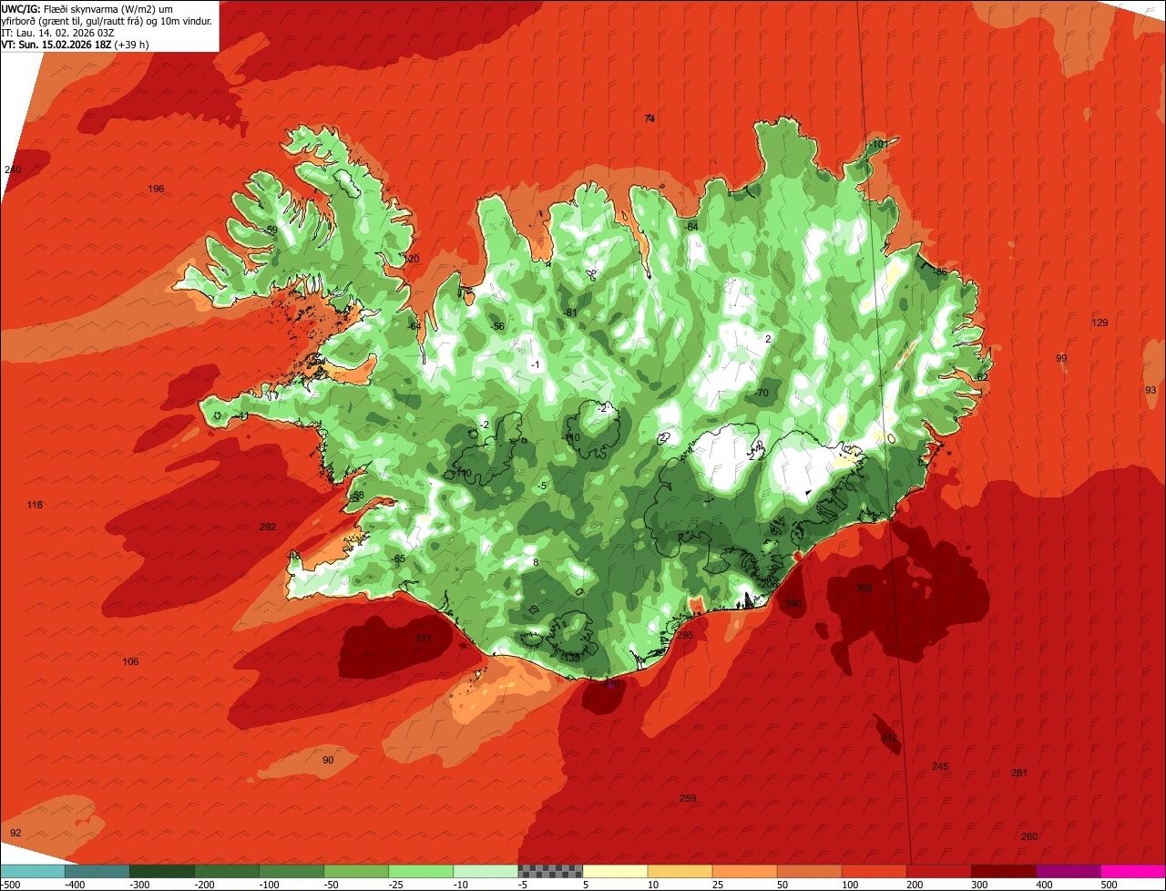Click the '-101' value on the map
Viewport: 1166px width, 891px height.
pyautogui.click(x=877, y=144)
